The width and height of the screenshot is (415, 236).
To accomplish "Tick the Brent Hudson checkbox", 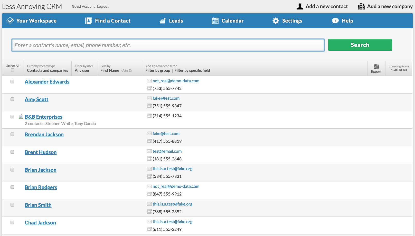I will [x=12, y=152].
